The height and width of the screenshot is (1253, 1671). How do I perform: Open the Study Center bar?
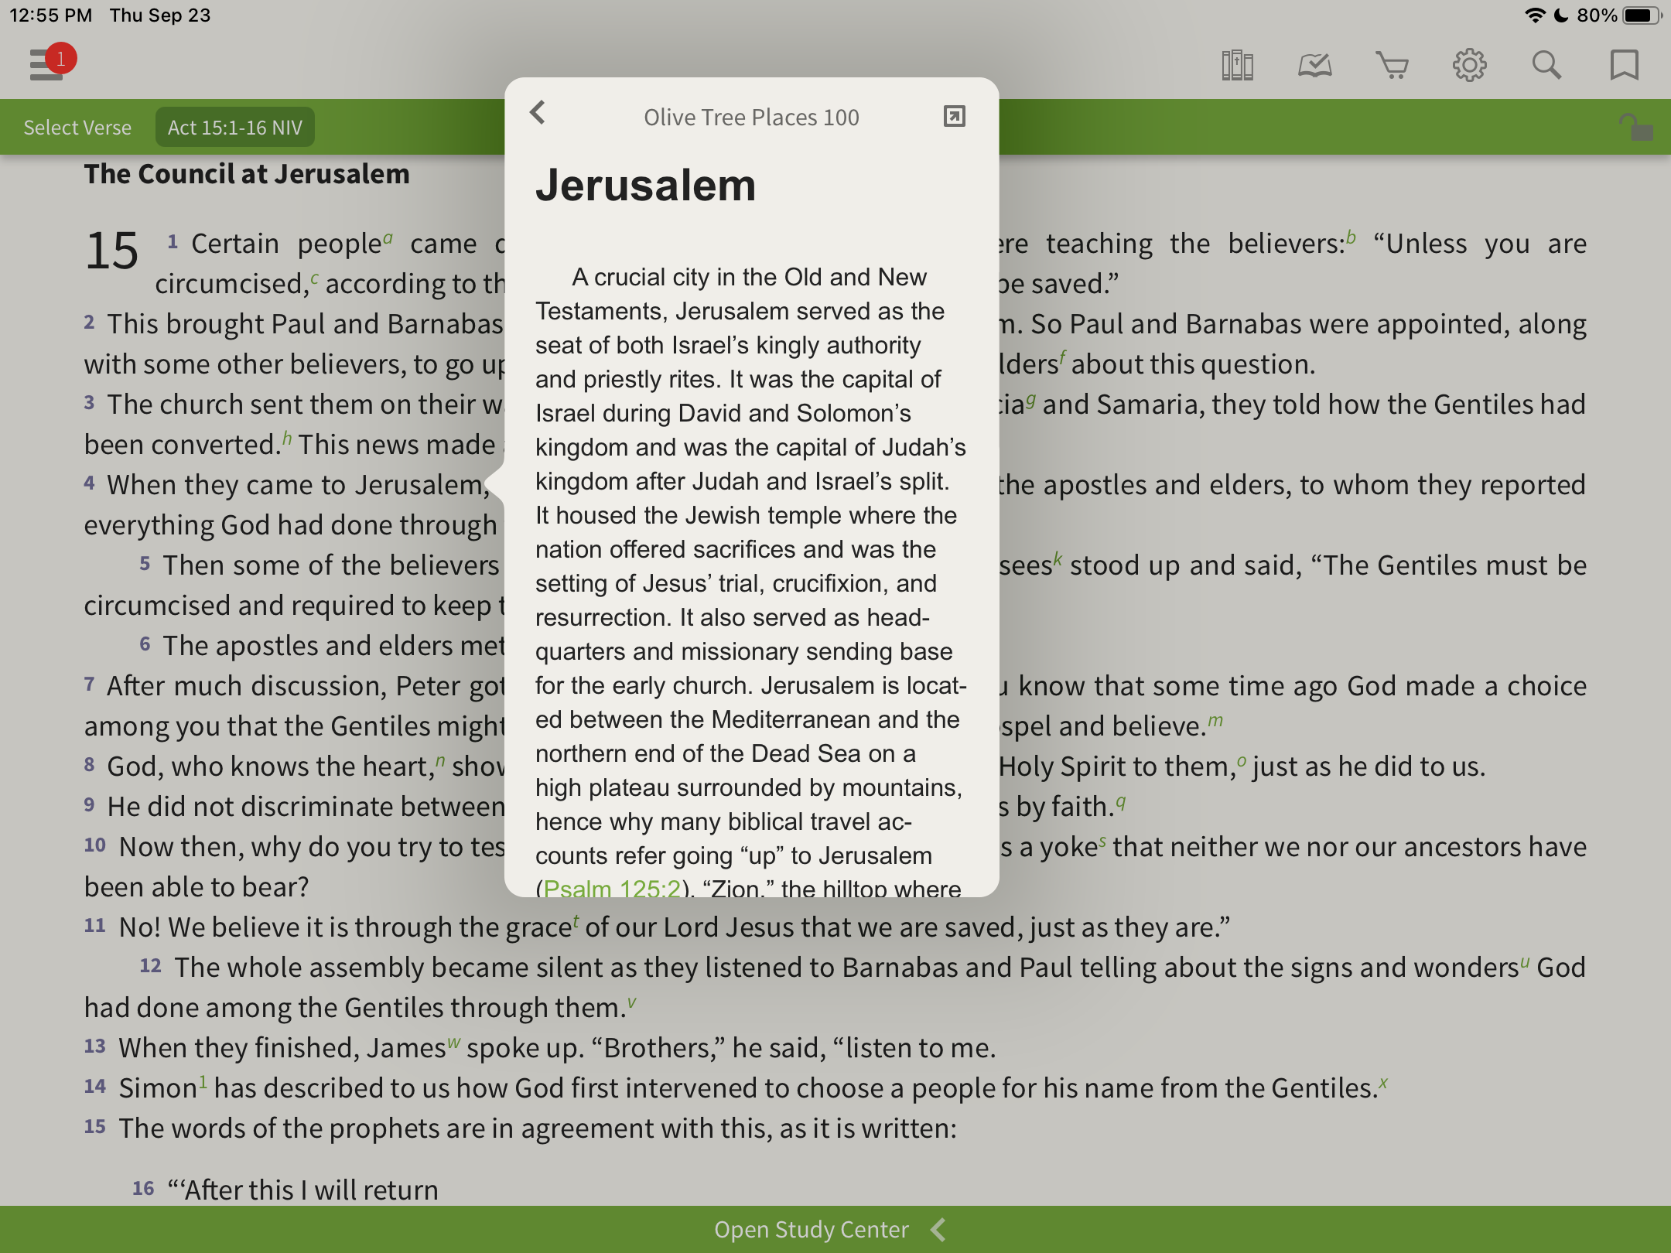point(835,1229)
